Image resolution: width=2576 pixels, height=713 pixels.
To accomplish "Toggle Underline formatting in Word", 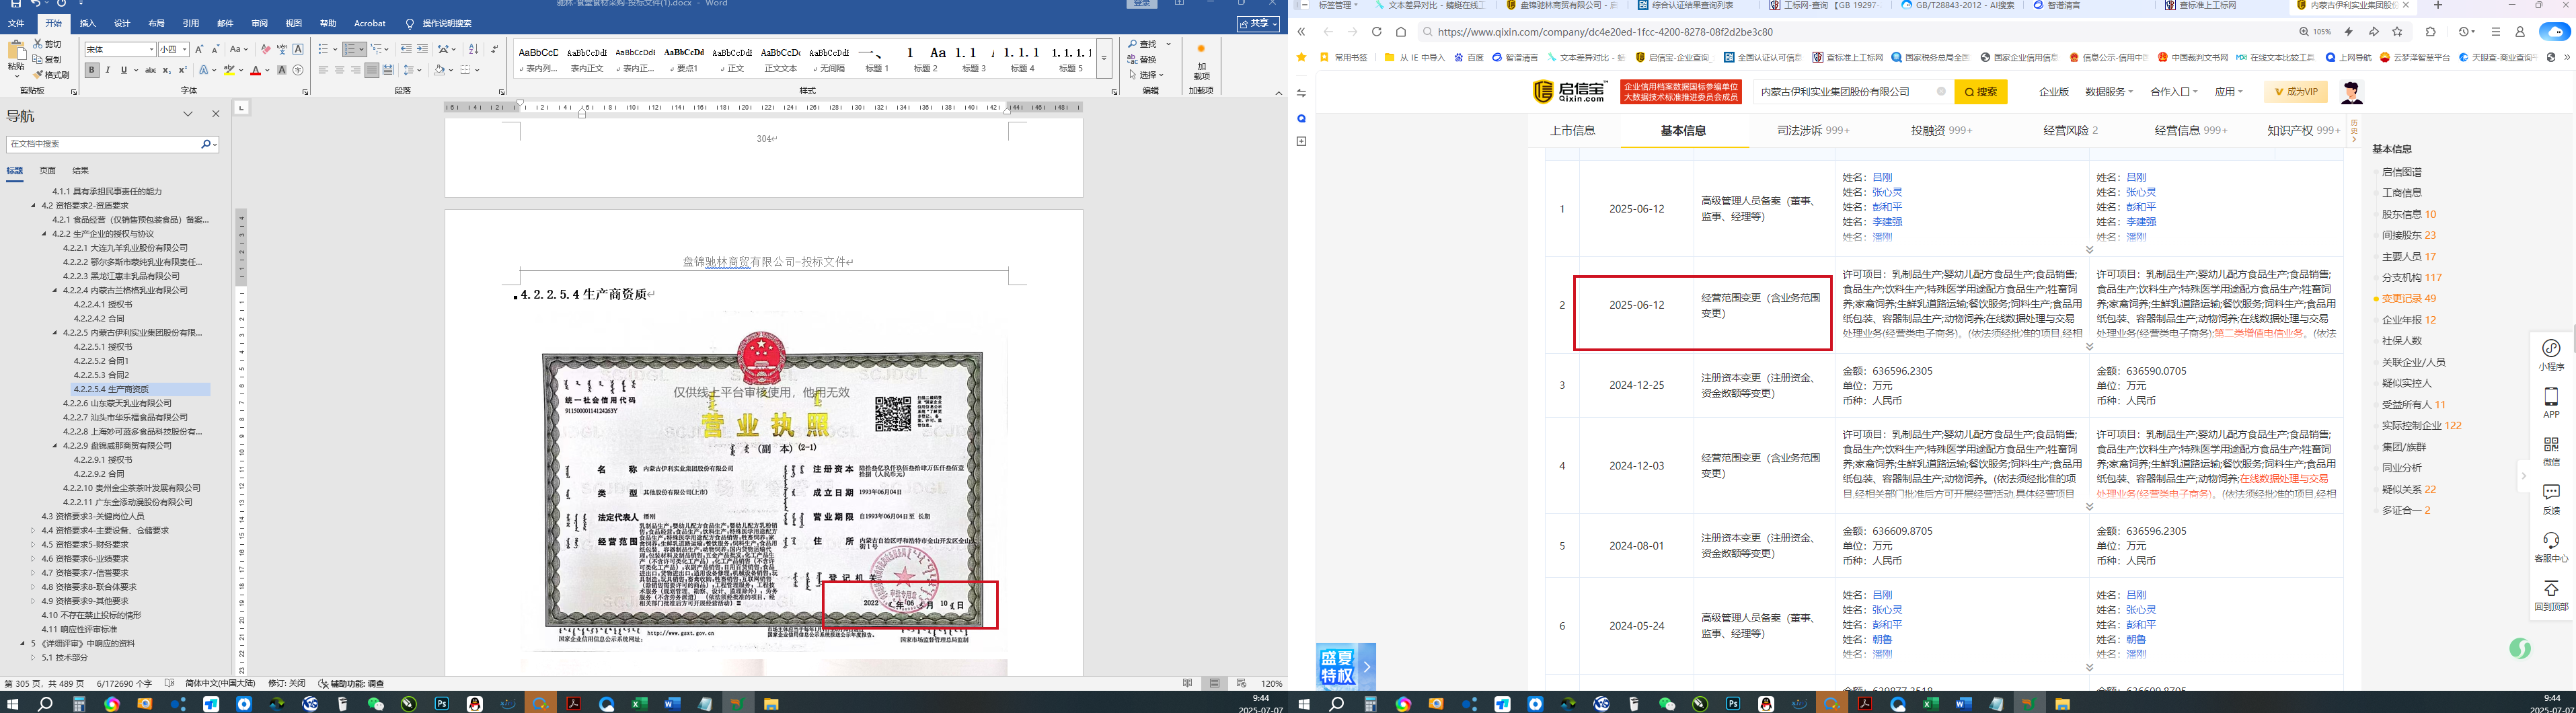I will pyautogui.click(x=124, y=70).
